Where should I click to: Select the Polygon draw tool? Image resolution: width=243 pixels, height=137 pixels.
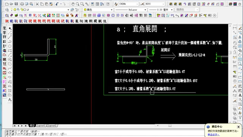click(x=10, y=46)
